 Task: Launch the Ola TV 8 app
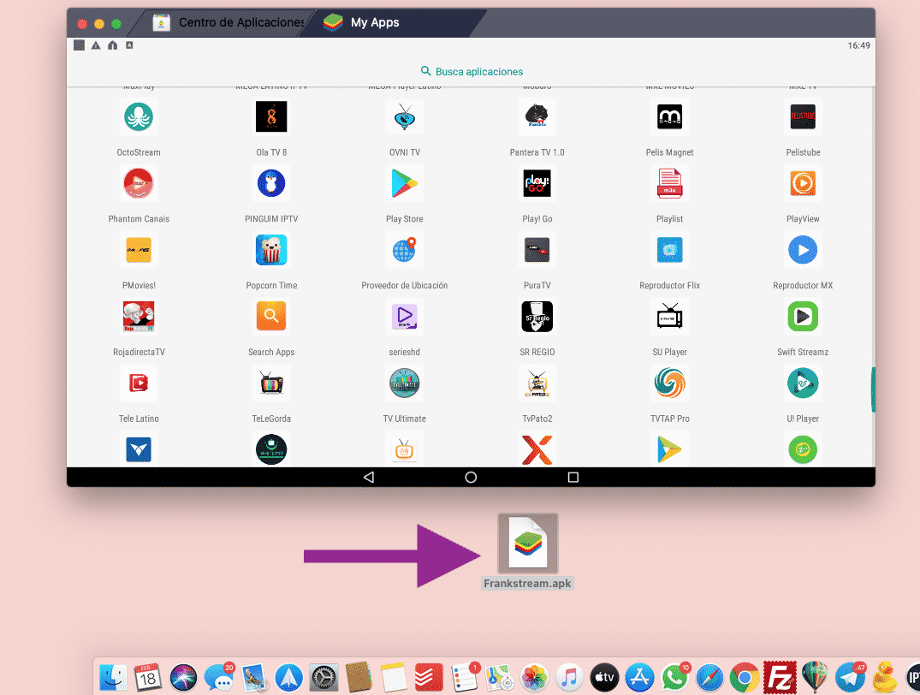(271, 116)
